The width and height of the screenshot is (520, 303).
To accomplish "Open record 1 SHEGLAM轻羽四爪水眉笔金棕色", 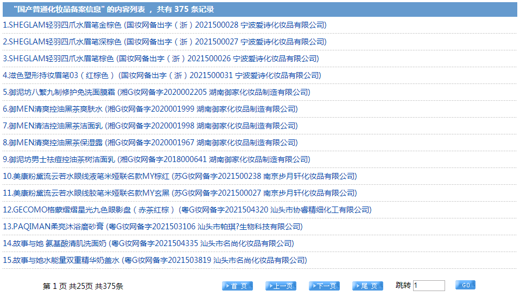I will click(164, 25).
